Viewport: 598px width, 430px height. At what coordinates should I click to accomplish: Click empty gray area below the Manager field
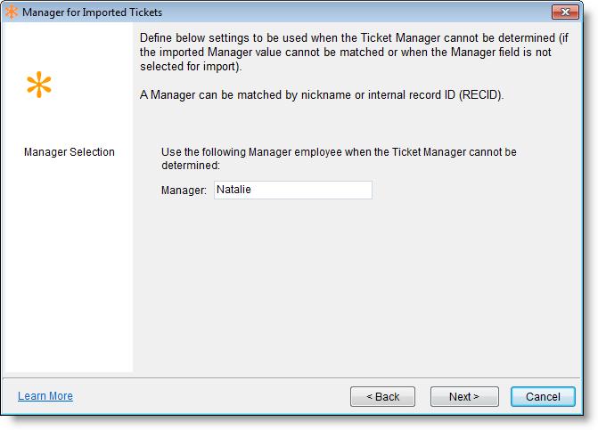[x=356, y=285]
